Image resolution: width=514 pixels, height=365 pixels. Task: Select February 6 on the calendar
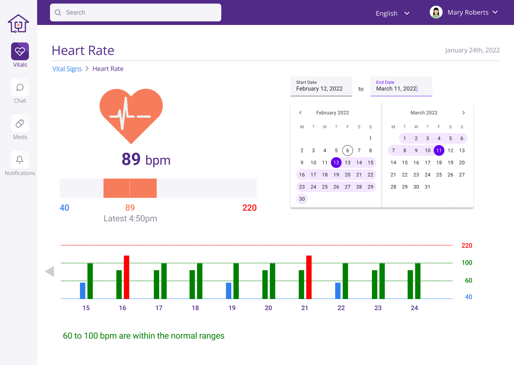click(347, 150)
